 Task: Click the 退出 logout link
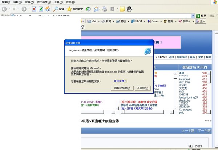pos(171,57)
